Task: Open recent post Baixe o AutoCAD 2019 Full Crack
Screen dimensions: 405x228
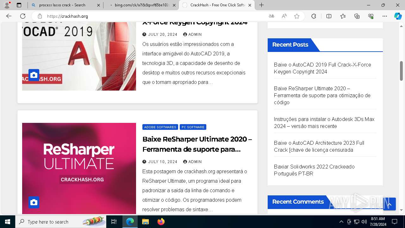Action: click(322, 68)
